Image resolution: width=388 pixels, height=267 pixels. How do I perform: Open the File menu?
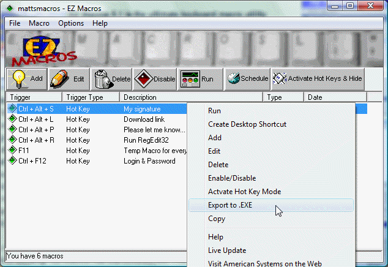(15, 23)
